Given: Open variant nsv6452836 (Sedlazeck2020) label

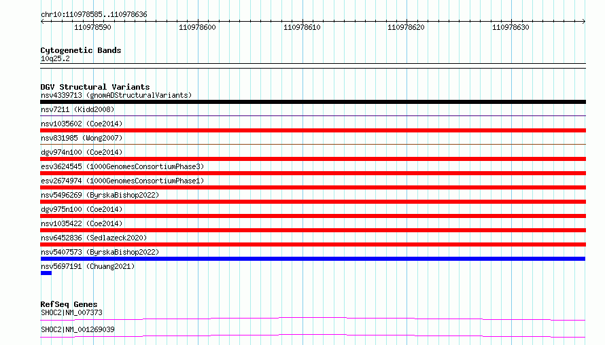Looking at the screenshot, I should tap(94, 238).
